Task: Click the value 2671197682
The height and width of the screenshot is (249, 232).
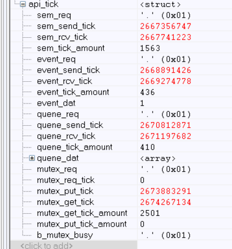Action: click(x=166, y=136)
